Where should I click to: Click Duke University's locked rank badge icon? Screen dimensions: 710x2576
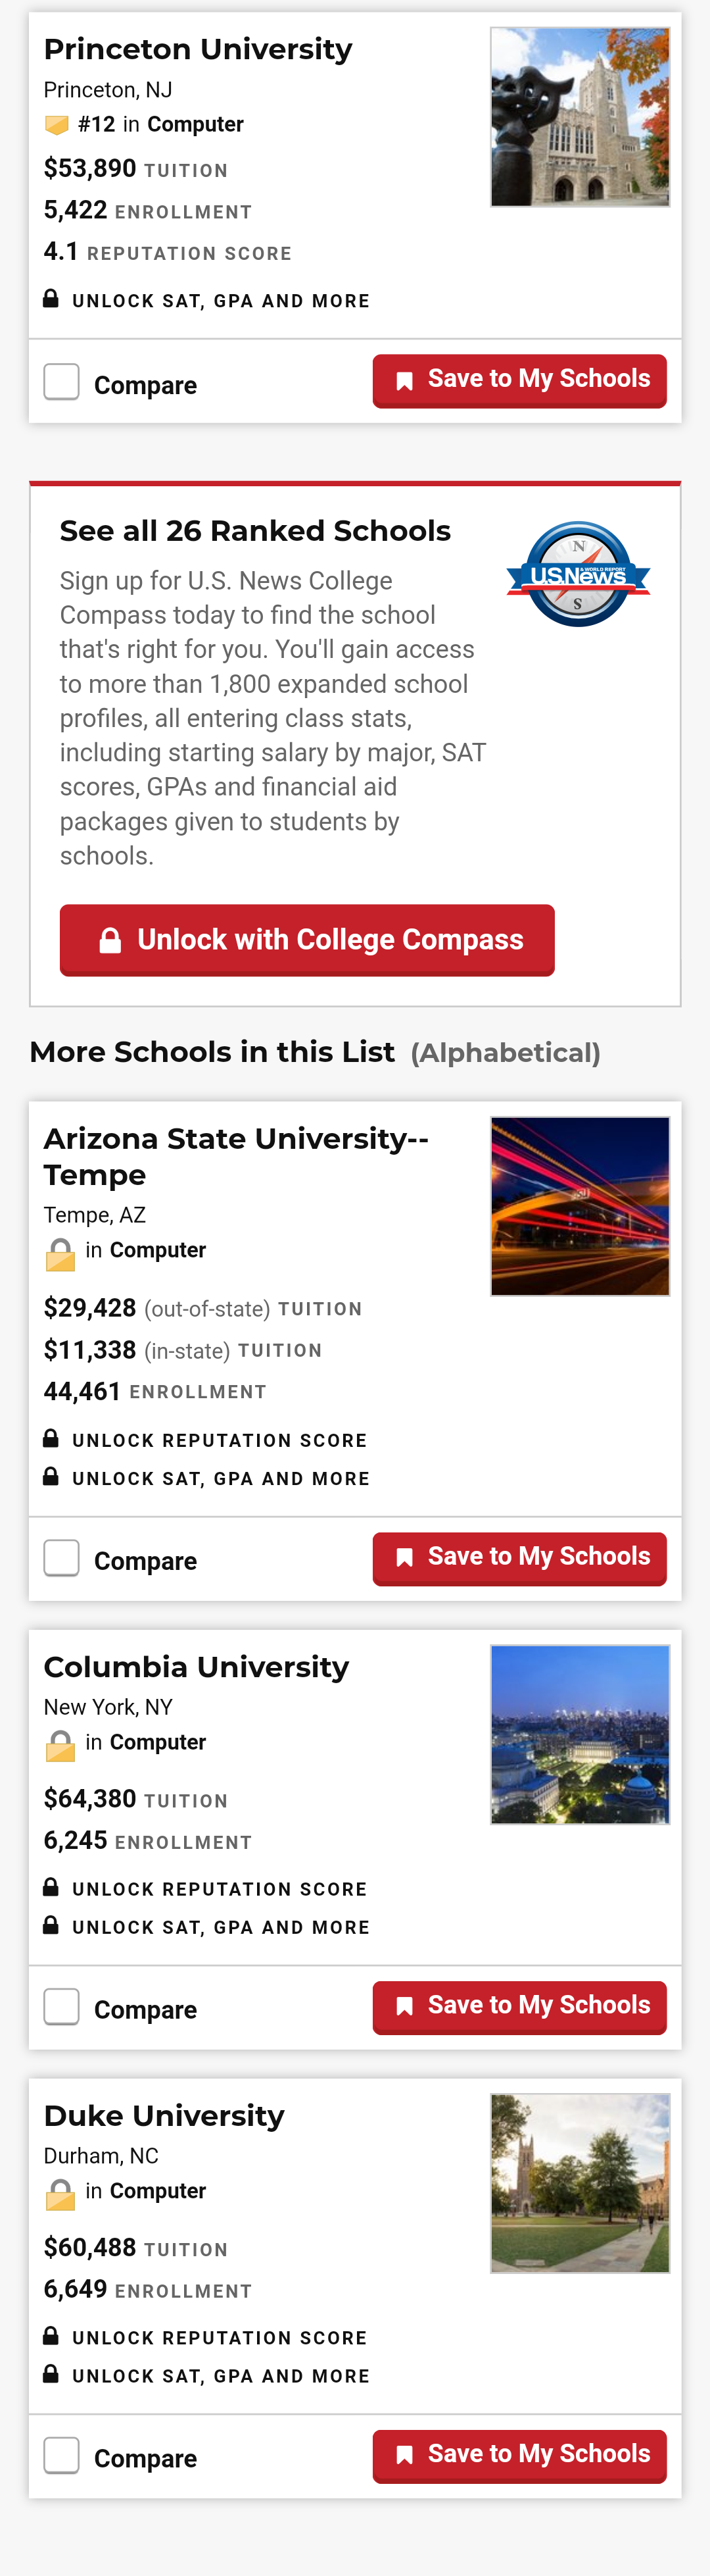60,2195
